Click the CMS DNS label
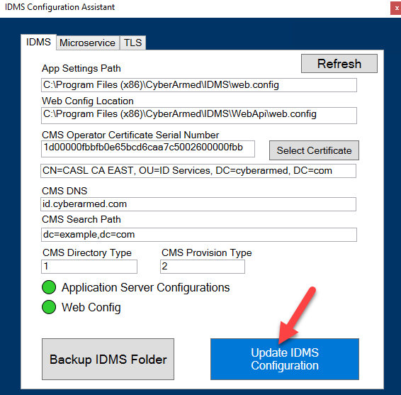Screen dimensions: 401x395 click(64, 191)
